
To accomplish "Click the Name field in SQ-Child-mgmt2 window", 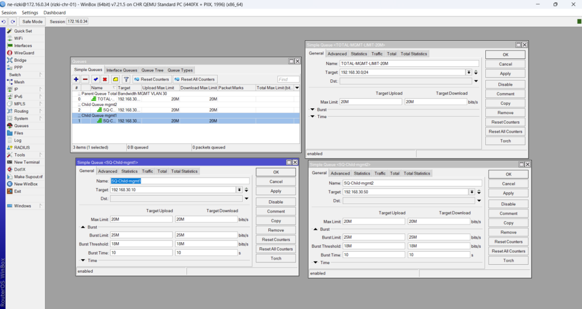I will point(412,183).
